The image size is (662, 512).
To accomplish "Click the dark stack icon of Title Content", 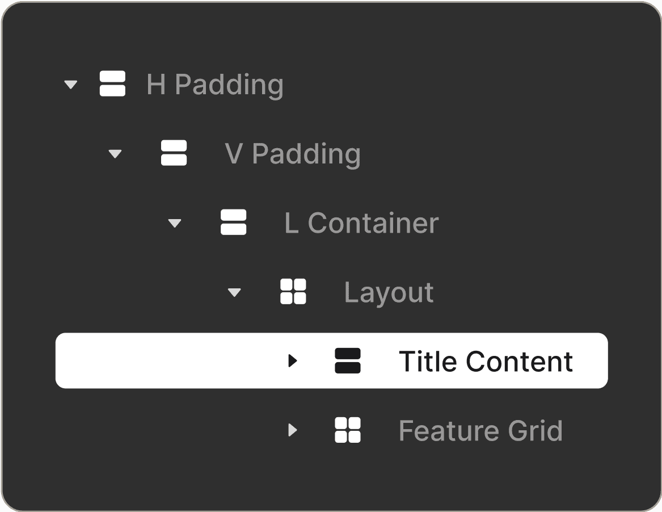I will coord(348,361).
